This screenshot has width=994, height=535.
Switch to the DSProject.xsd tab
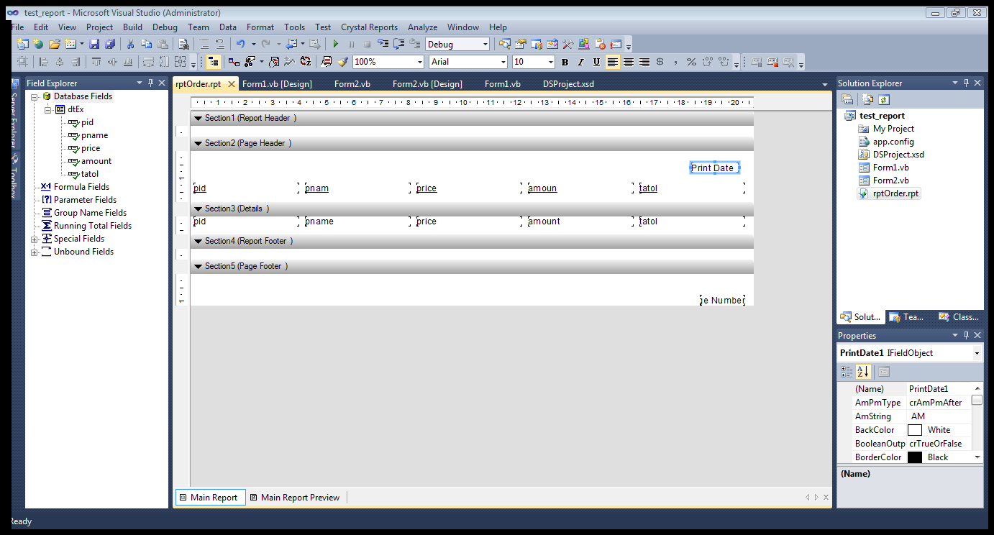[568, 84]
